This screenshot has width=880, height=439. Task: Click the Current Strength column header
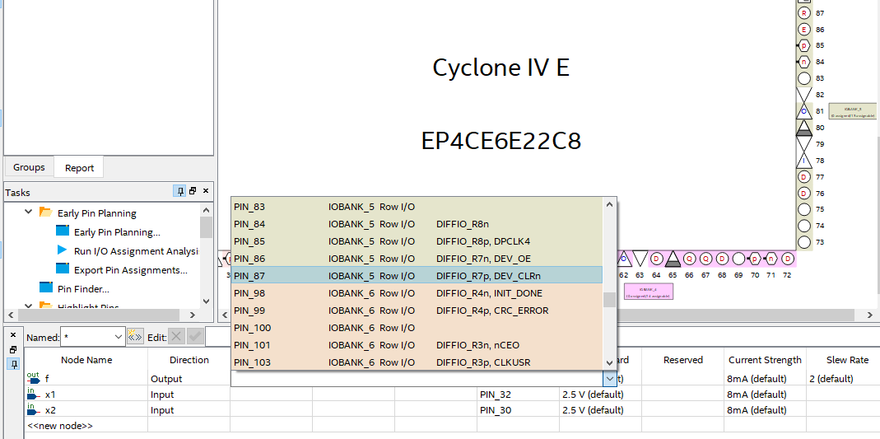(765, 360)
